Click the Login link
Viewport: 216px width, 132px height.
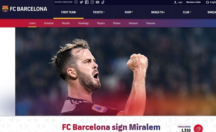(178, 2)
